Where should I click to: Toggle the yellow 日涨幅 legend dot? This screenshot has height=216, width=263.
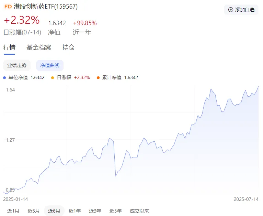coord(53,77)
